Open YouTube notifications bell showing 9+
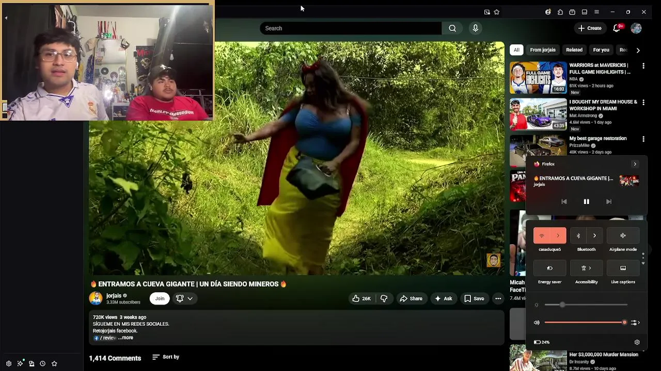This screenshot has width=661, height=371. pos(617,28)
